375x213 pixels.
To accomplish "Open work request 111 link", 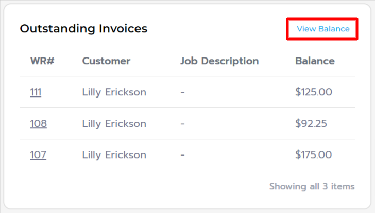I will click(x=36, y=92).
